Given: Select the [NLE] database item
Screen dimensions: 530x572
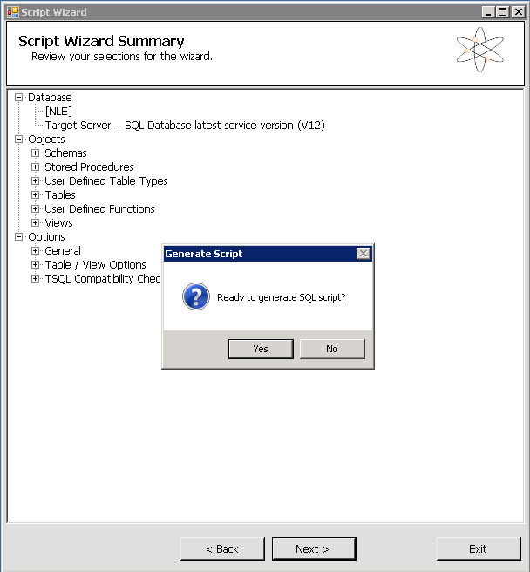Looking at the screenshot, I should coord(58,112).
